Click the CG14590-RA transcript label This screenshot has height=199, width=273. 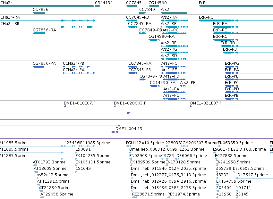point(161,37)
